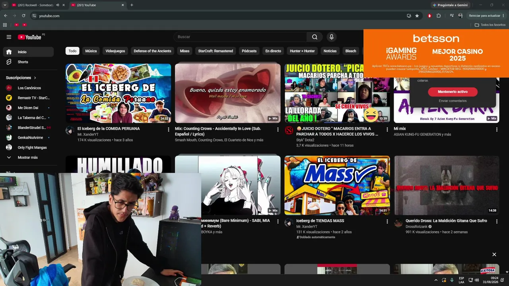Click Mr. XanderYT avatar beside Iceberg de TIENDAS MASS

coord(289,223)
